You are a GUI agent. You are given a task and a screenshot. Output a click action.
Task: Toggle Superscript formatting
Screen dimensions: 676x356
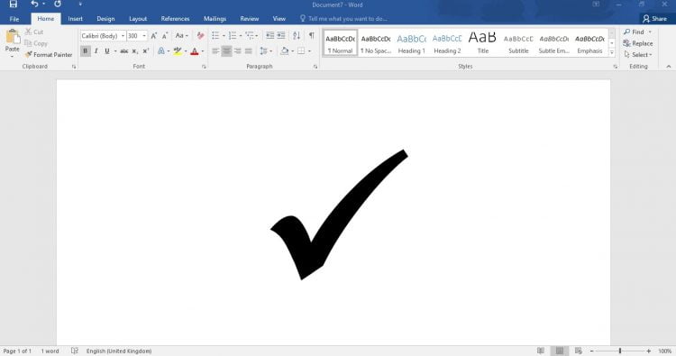pos(146,50)
